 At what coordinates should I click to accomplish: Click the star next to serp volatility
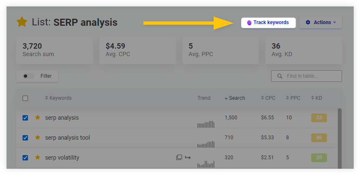pyautogui.click(x=37, y=158)
